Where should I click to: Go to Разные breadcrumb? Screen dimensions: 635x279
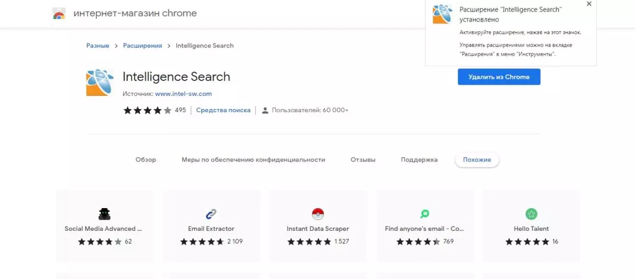point(98,46)
